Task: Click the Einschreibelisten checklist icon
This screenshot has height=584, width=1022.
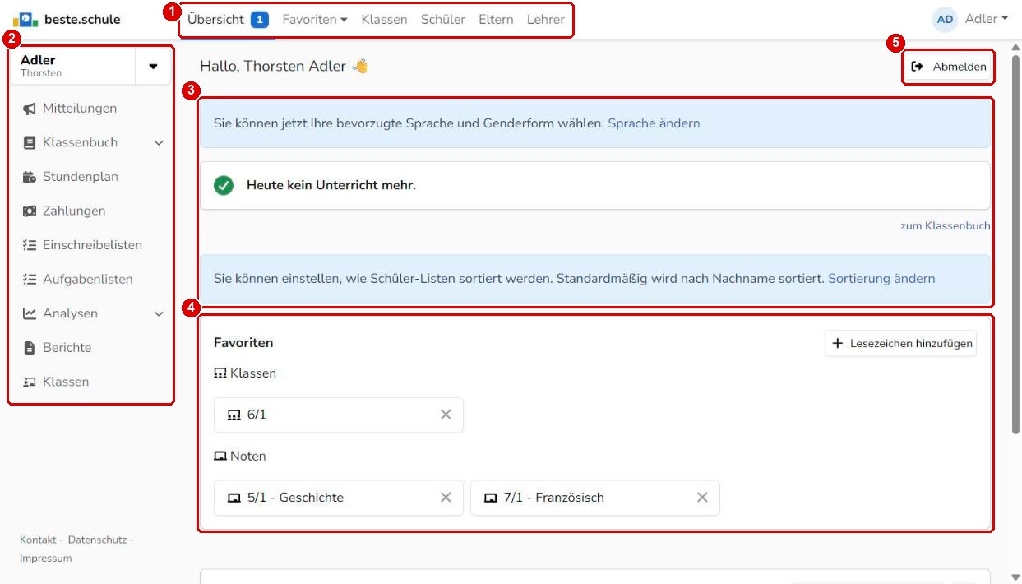Action: [x=29, y=245]
